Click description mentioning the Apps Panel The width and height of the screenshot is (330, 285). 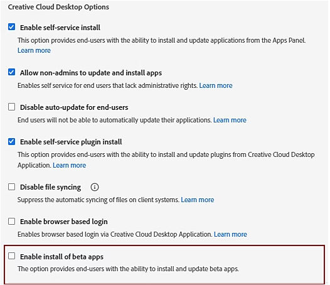point(162,40)
